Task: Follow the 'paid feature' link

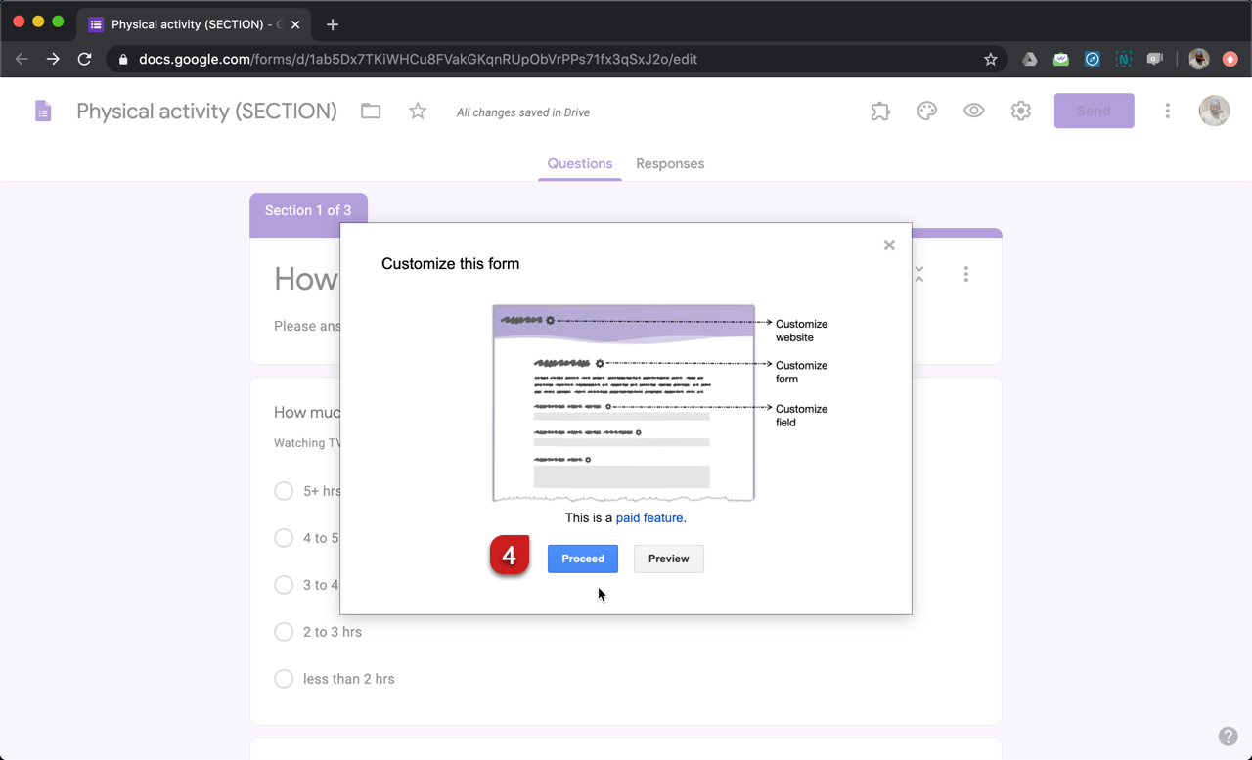Action: coord(648,517)
